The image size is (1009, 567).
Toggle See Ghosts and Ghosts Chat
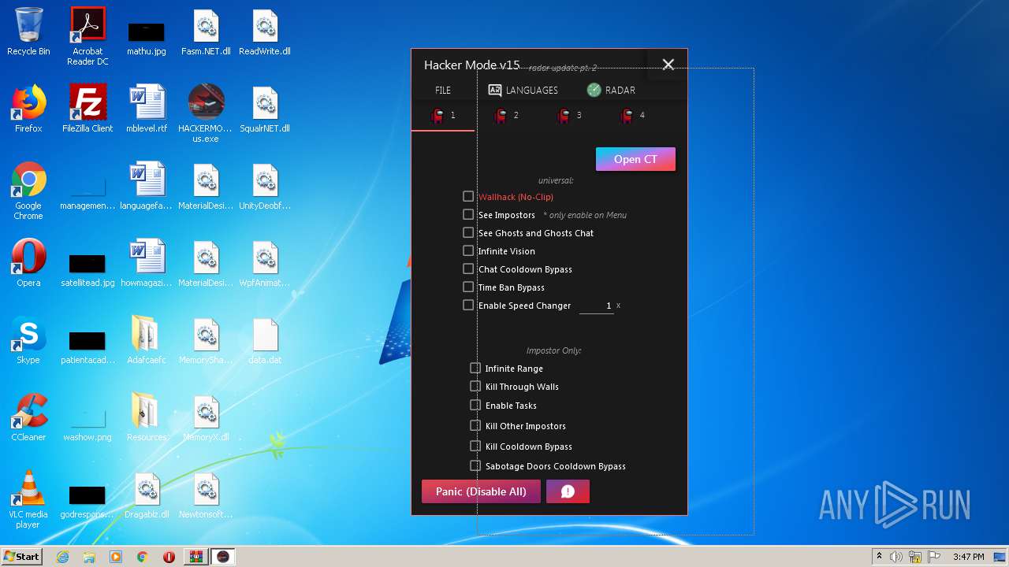click(468, 232)
